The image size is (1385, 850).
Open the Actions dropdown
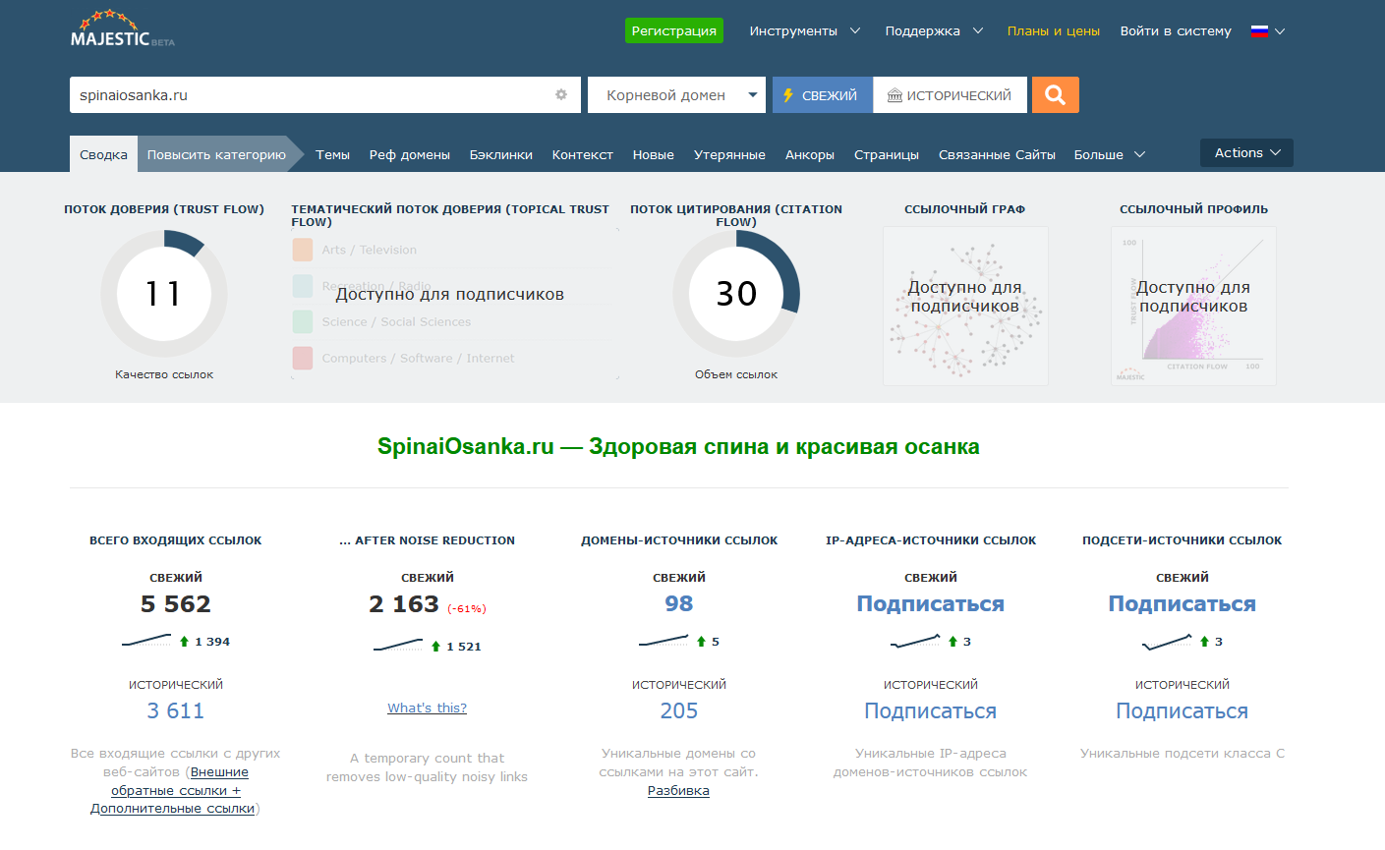[x=1246, y=153]
